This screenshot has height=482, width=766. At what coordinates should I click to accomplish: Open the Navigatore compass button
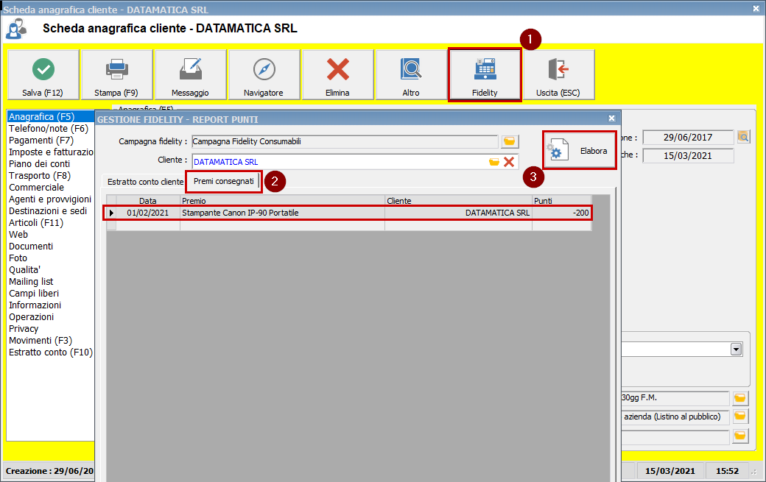coord(264,74)
